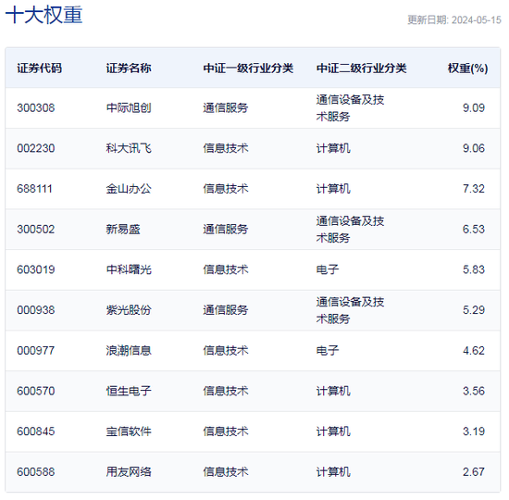
Task: Click 通信服务 in the 中际旭创 row
Action: point(226,107)
